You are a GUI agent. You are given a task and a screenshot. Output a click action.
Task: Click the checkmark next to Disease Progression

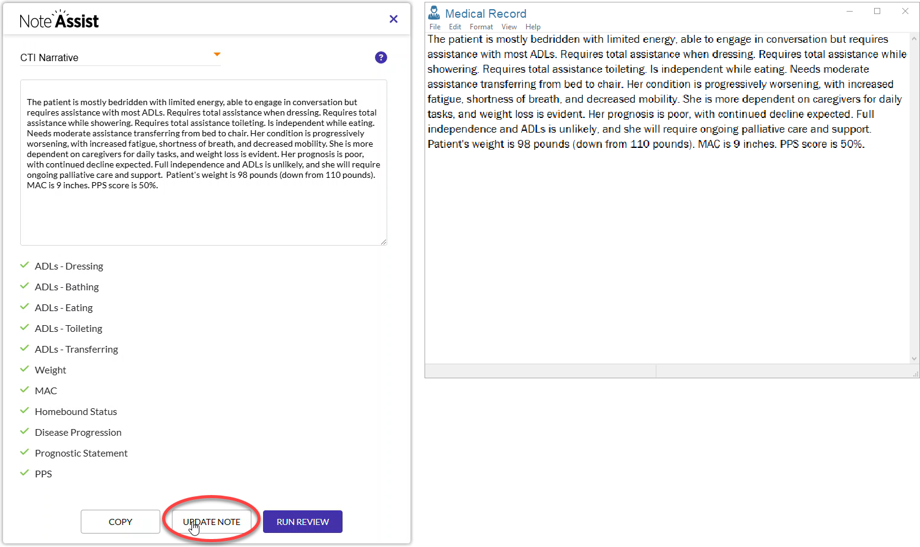(24, 431)
